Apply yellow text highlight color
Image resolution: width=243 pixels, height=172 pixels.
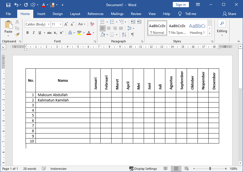tap(79, 33)
